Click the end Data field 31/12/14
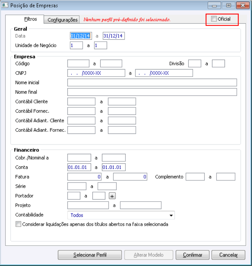This screenshot has height=266, width=252. (x=113, y=36)
